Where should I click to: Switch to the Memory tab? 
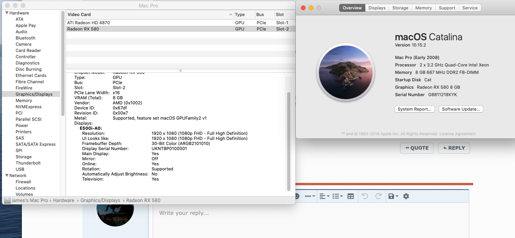coord(424,8)
